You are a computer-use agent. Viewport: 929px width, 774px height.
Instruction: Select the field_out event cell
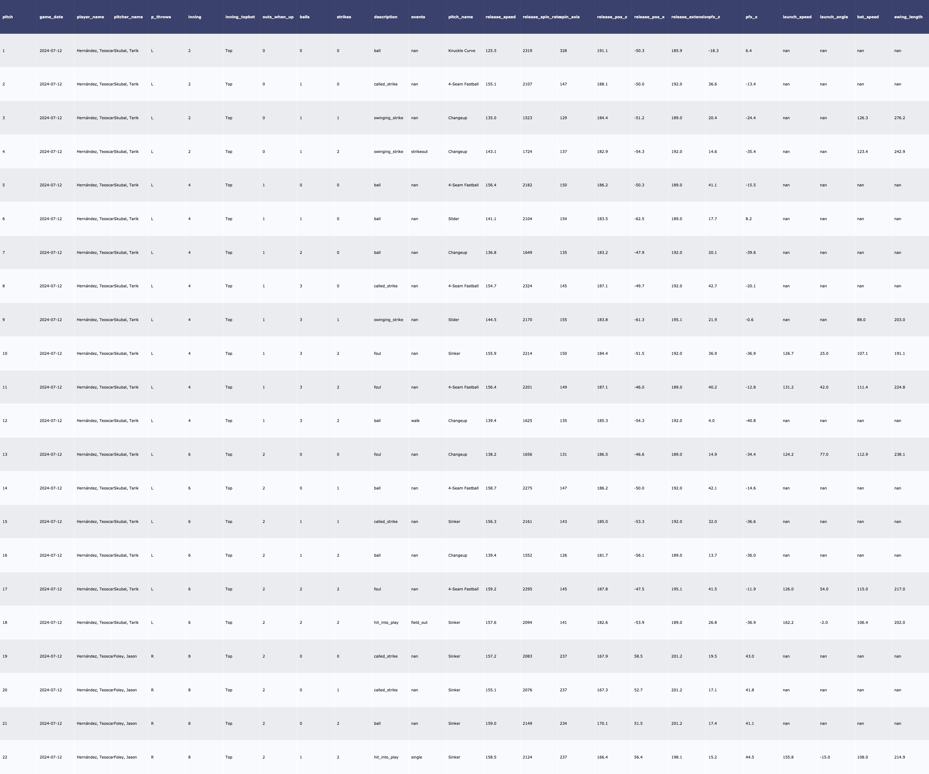[x=419, y=623]
